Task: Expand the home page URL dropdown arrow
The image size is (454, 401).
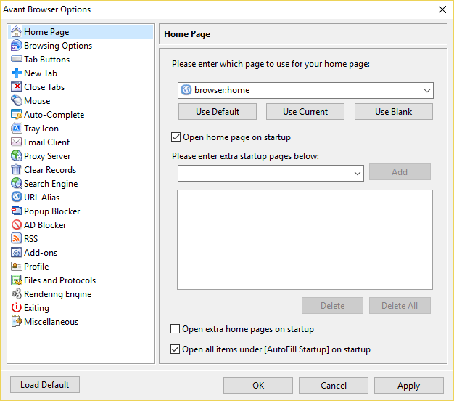Action: coord(426,91)
